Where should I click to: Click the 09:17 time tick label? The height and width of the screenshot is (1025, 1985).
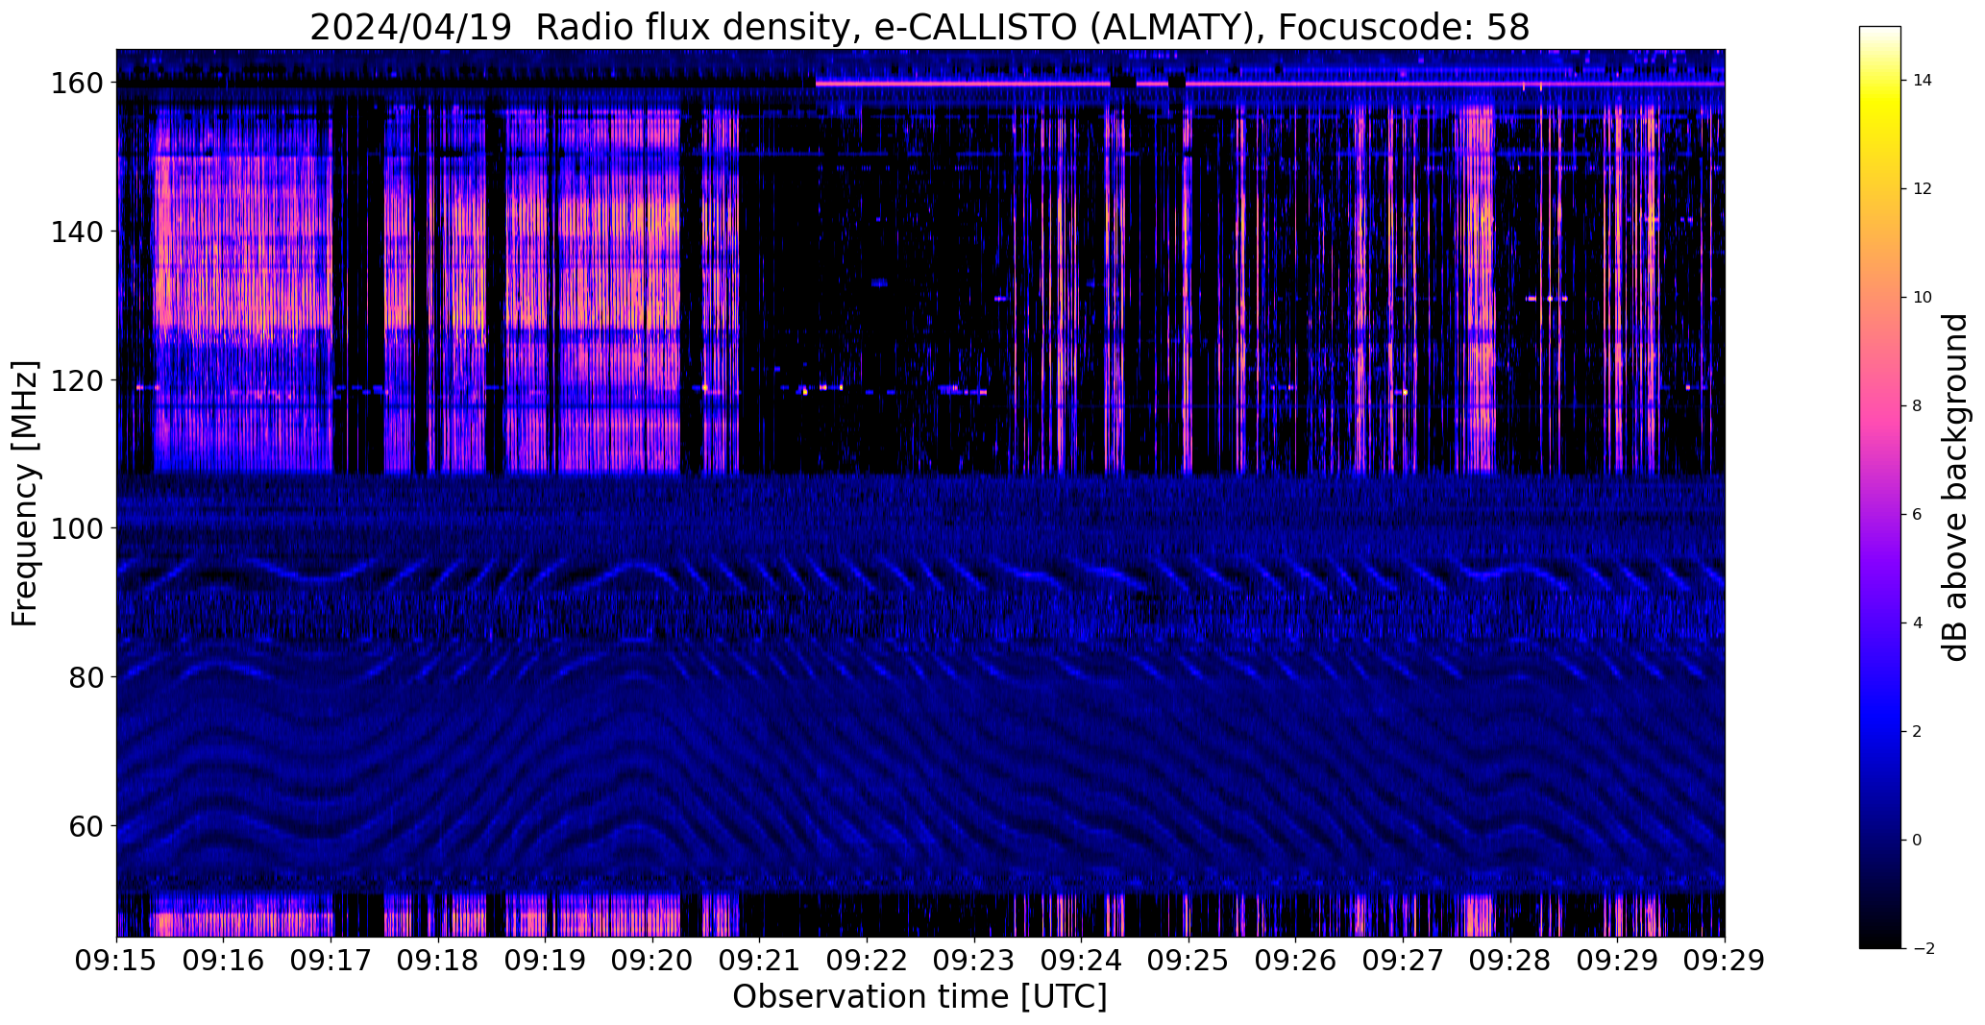click(331, 961)
